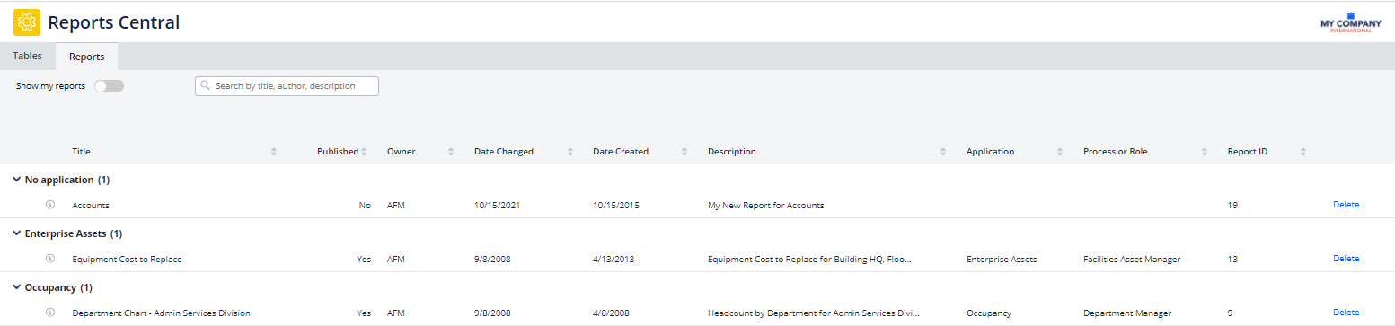Collapse the Enterprise Assets group

16,233
